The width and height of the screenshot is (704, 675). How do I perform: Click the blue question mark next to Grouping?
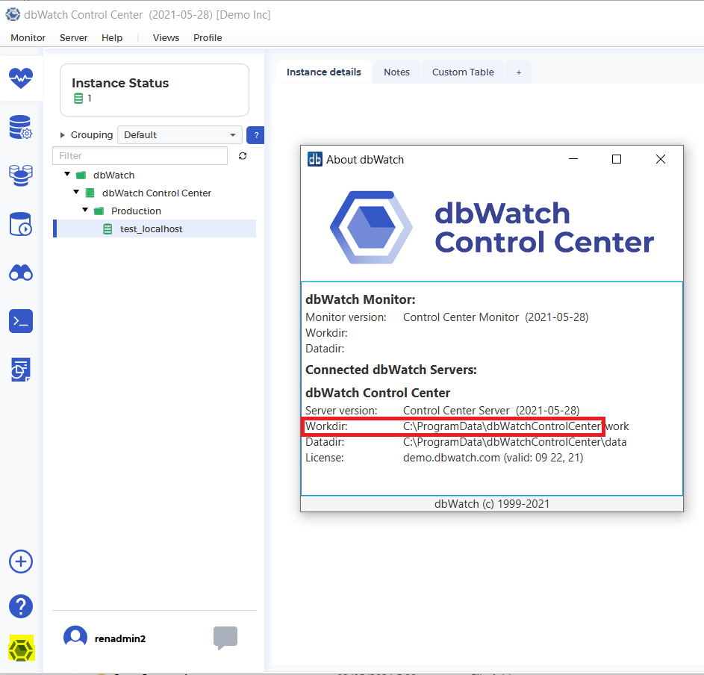click(255, 135)
